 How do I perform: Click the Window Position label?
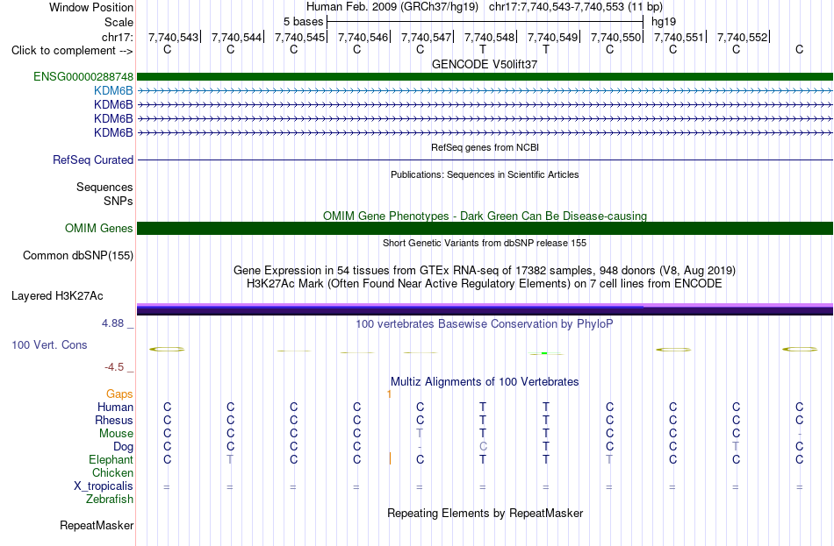(91, 7)
